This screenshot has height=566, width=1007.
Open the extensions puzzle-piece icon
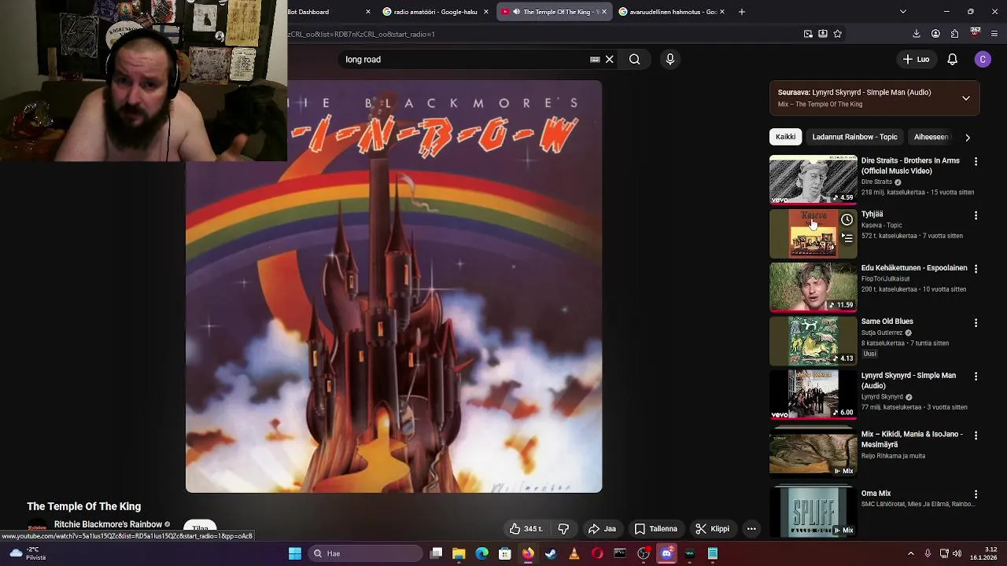(x=955, y=34)
